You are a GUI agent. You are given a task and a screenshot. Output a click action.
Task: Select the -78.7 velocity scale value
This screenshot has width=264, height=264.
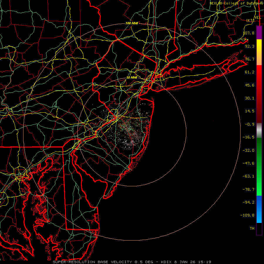coord(248,189)
